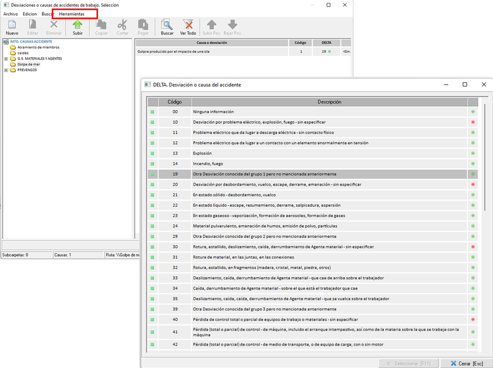Click the green Subir arrow icon
This screenshot has width=493, height=368.
(x=78, y=25)
